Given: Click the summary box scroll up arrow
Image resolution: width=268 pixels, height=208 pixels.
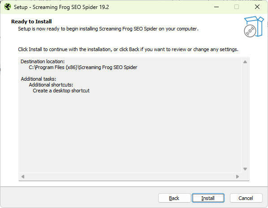Looking at the screenshot, I should [x=245, y=62].
